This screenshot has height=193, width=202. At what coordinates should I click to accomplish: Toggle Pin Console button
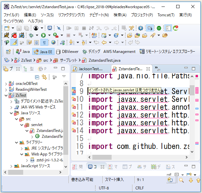pos(169,175)
